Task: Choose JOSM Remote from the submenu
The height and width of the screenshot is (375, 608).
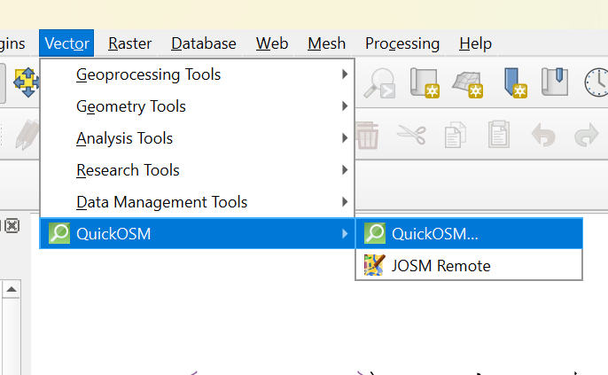Action: pos(469,266)
